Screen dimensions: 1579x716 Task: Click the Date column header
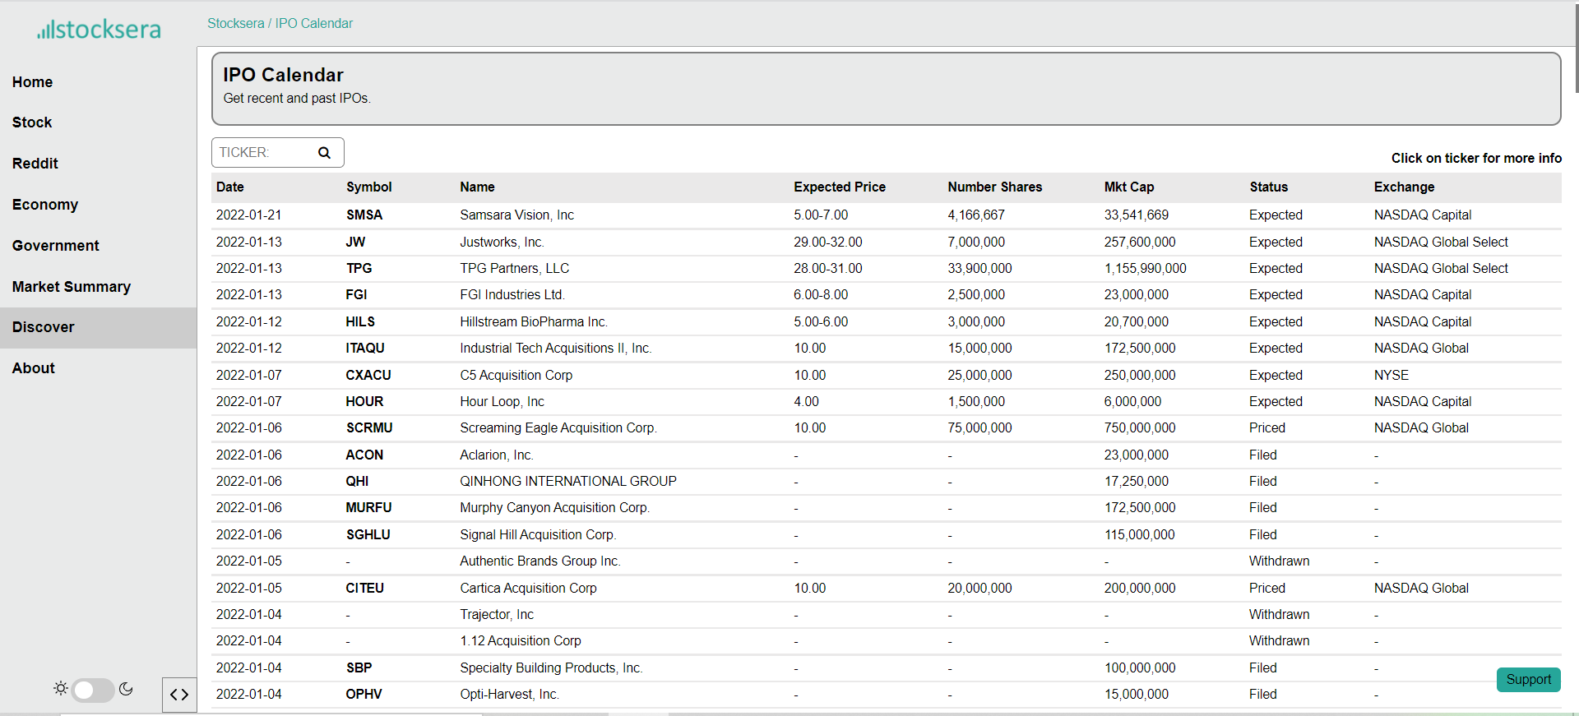point(230,187)
